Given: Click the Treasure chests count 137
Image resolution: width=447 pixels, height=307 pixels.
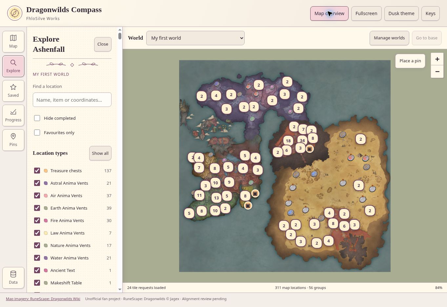Looking at the screenshot, I should click(x=108, y=171).
